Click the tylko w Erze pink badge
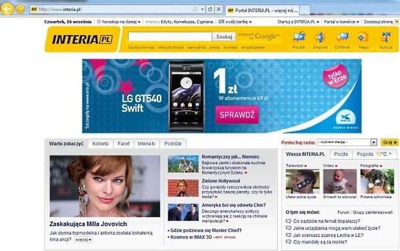This screenshot has height=251, width=400. click(335, 76)
